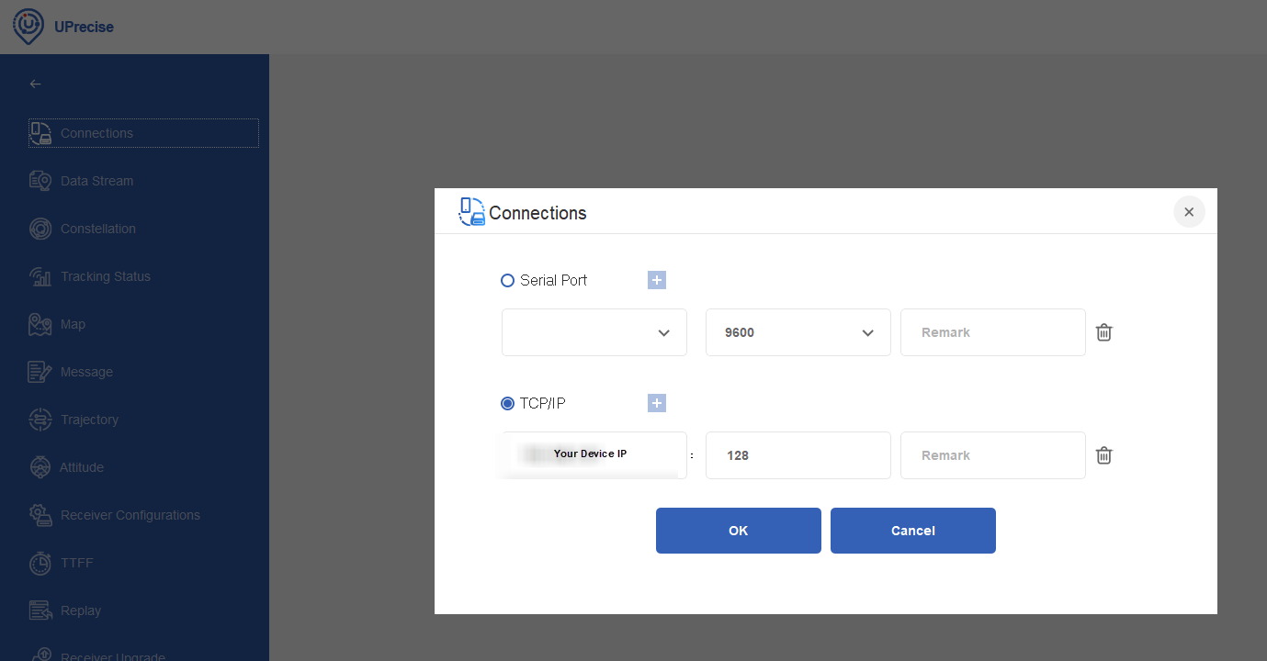Click the back arrow in the sidebar
Screen dimensions: 1267x661
coord(36,84)
